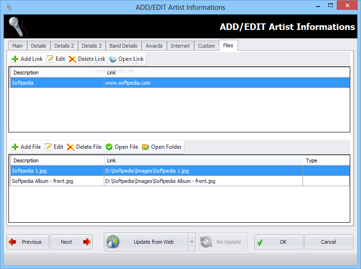Click the green checkmark icon on OK
This screenshot has width=361, height=269.
click(x=260, y=242)
